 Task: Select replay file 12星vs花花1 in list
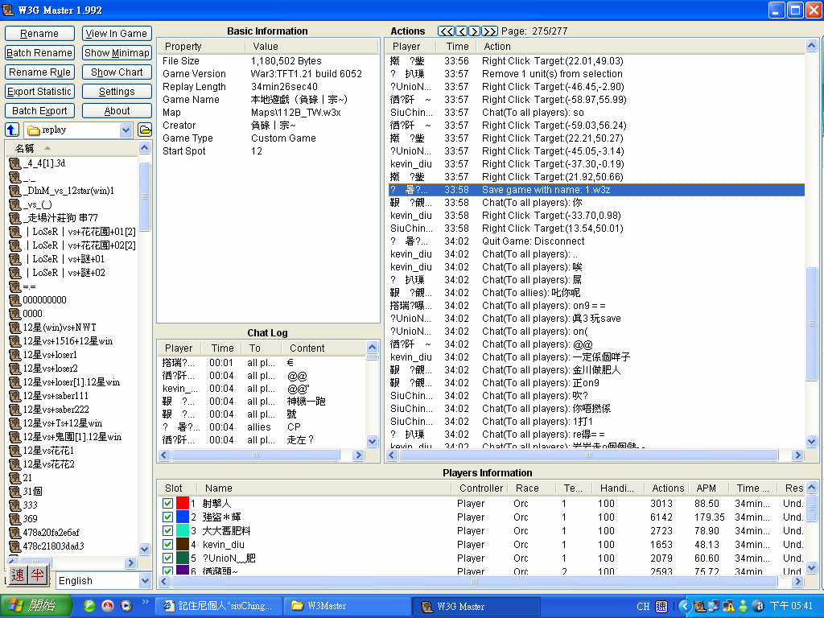tap(48, 451)
